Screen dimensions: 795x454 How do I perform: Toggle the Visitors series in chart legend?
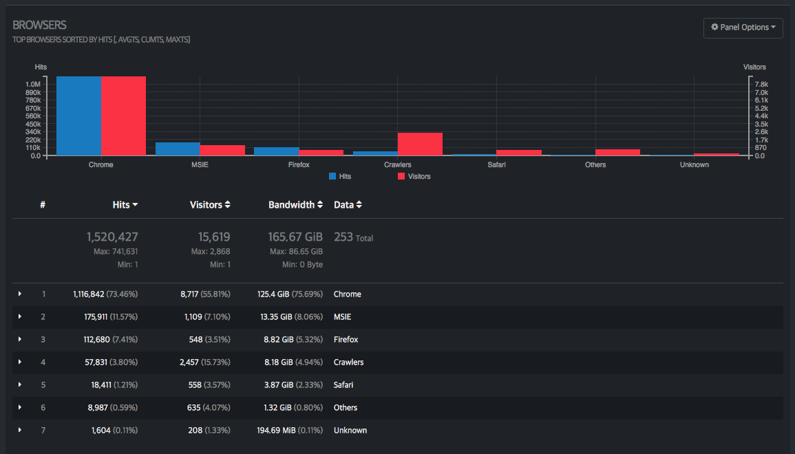(414, 177)
